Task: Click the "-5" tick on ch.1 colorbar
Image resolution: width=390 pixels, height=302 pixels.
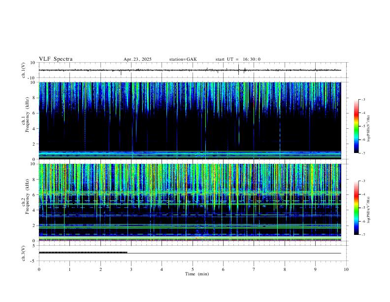Action: (x=363, y=126)
